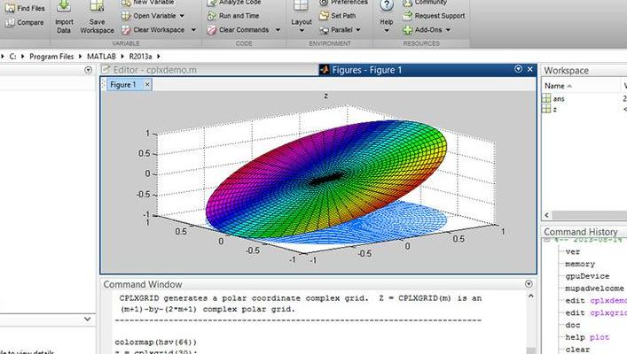The width and height of the screenshot is (627, 354).
Task: Click the Run and Time icon
Action: (x=212, y=16)
